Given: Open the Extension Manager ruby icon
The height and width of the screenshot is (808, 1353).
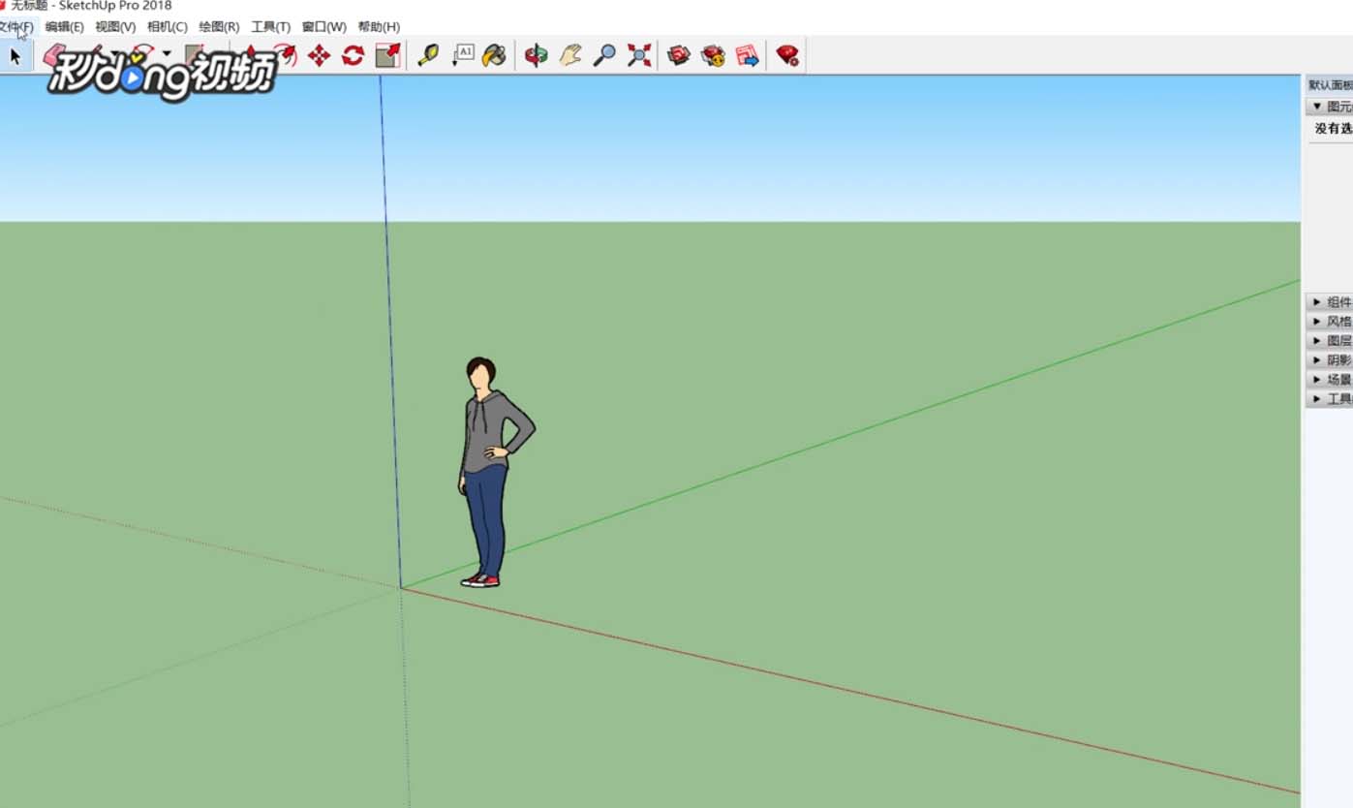Looking at the screenshot, I should coord(787,55).
